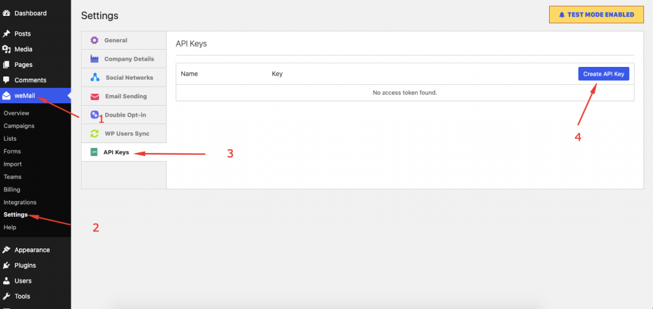Click the TEST MODE ENABLED button

tap(596, 15)
